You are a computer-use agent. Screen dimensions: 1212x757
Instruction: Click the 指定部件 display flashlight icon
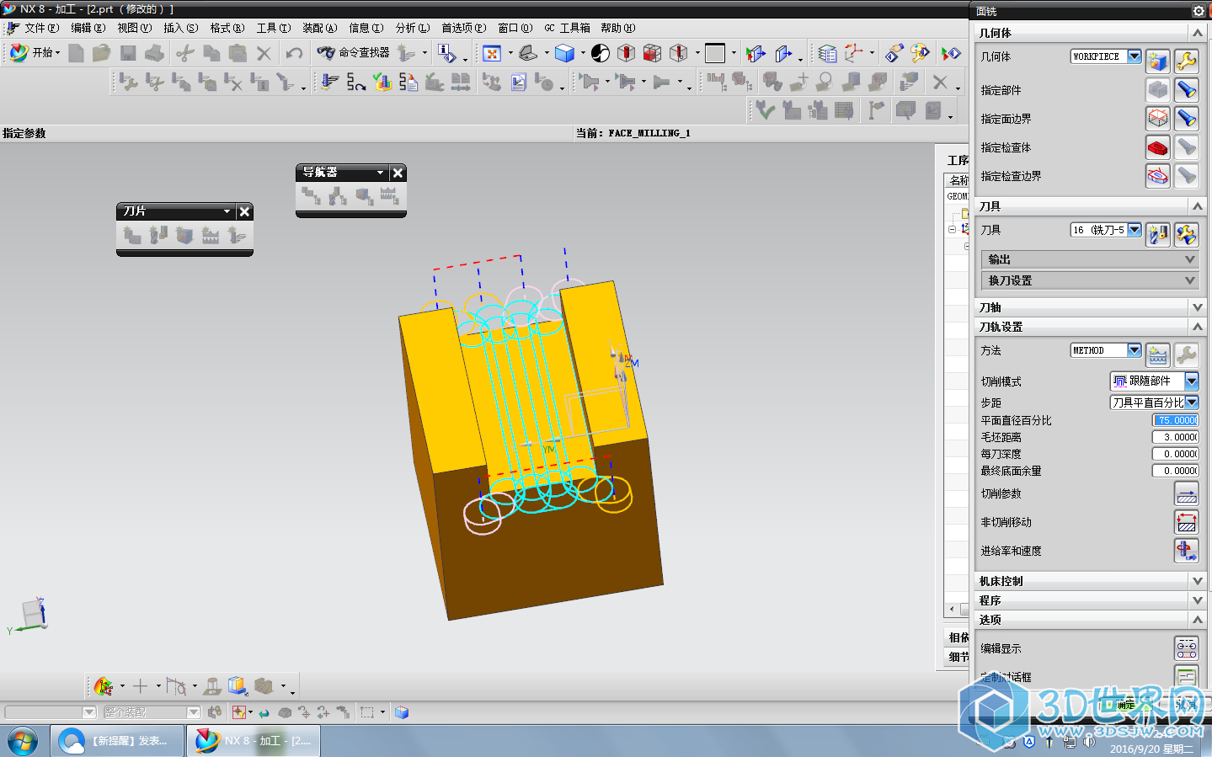(x=1187, y=89)
